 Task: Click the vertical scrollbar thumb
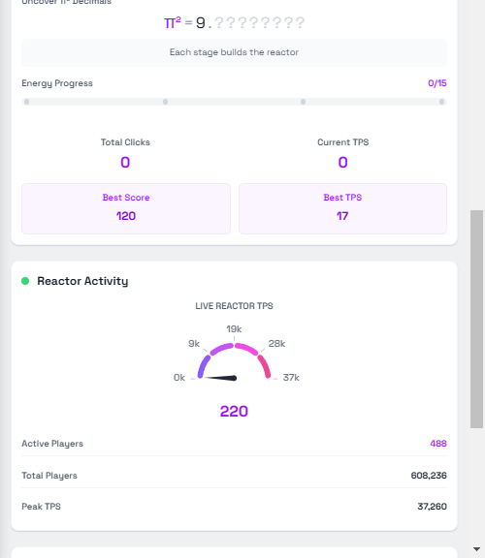(x=477, y=319)
